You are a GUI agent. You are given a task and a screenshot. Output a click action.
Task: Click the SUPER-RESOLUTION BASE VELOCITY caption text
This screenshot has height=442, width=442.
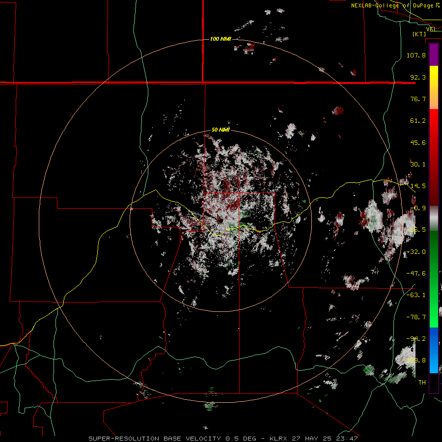point(155,439)
